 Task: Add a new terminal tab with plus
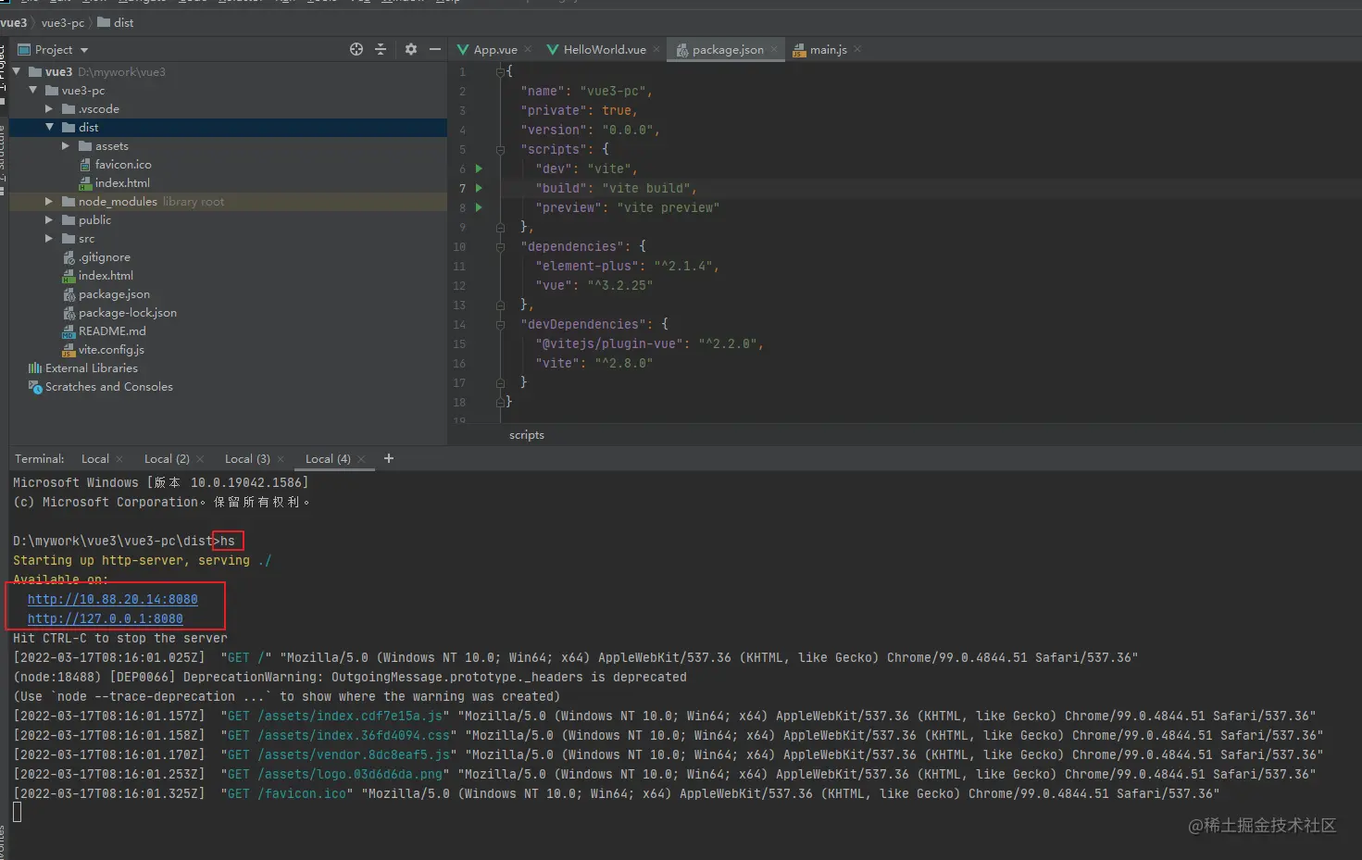tap(389, 458)
